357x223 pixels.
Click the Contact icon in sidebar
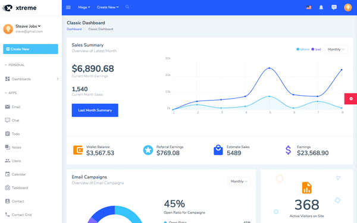[8, 201]
